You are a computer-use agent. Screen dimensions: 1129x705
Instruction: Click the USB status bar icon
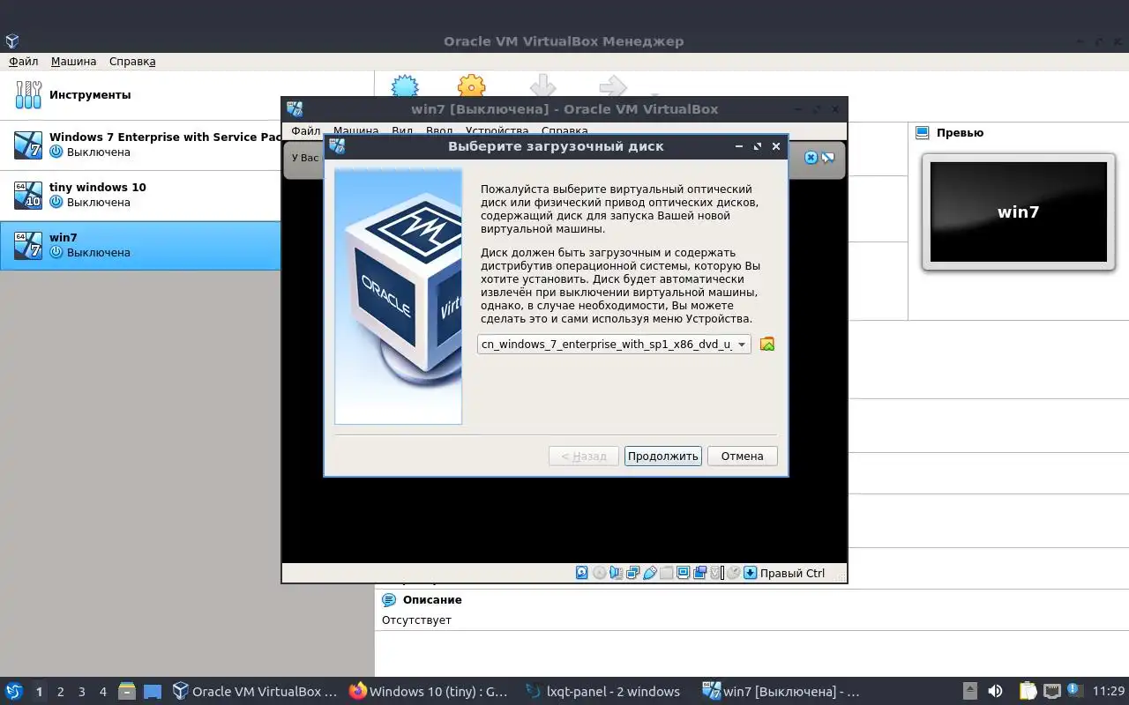[x=650, y=573]
